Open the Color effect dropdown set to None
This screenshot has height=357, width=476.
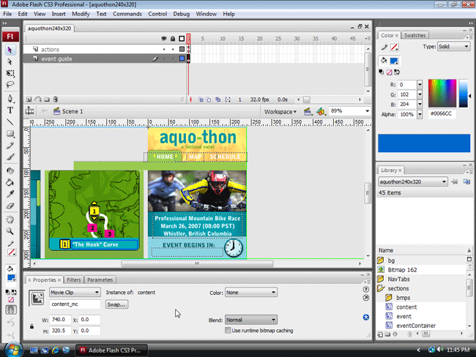[250, 293]
